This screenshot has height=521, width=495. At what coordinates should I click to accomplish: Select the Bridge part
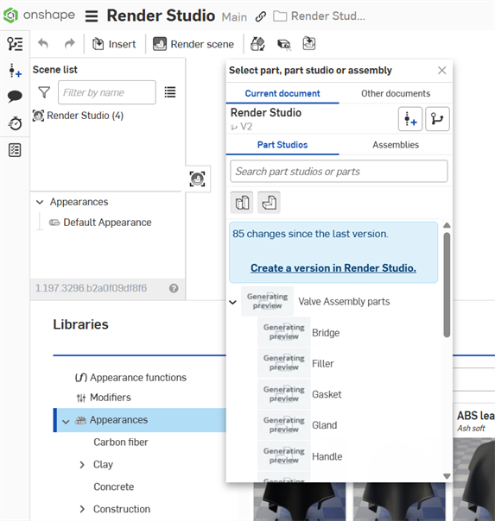click(x=326, y=333)
